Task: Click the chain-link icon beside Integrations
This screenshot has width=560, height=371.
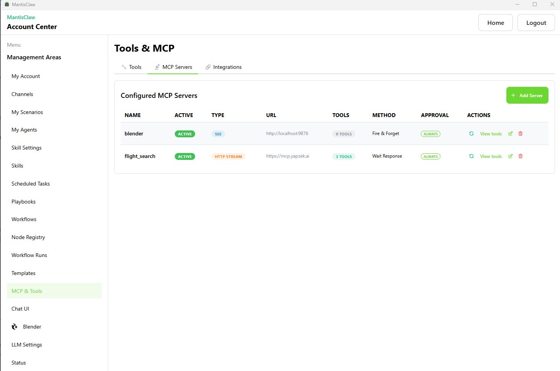Action: 208,67
